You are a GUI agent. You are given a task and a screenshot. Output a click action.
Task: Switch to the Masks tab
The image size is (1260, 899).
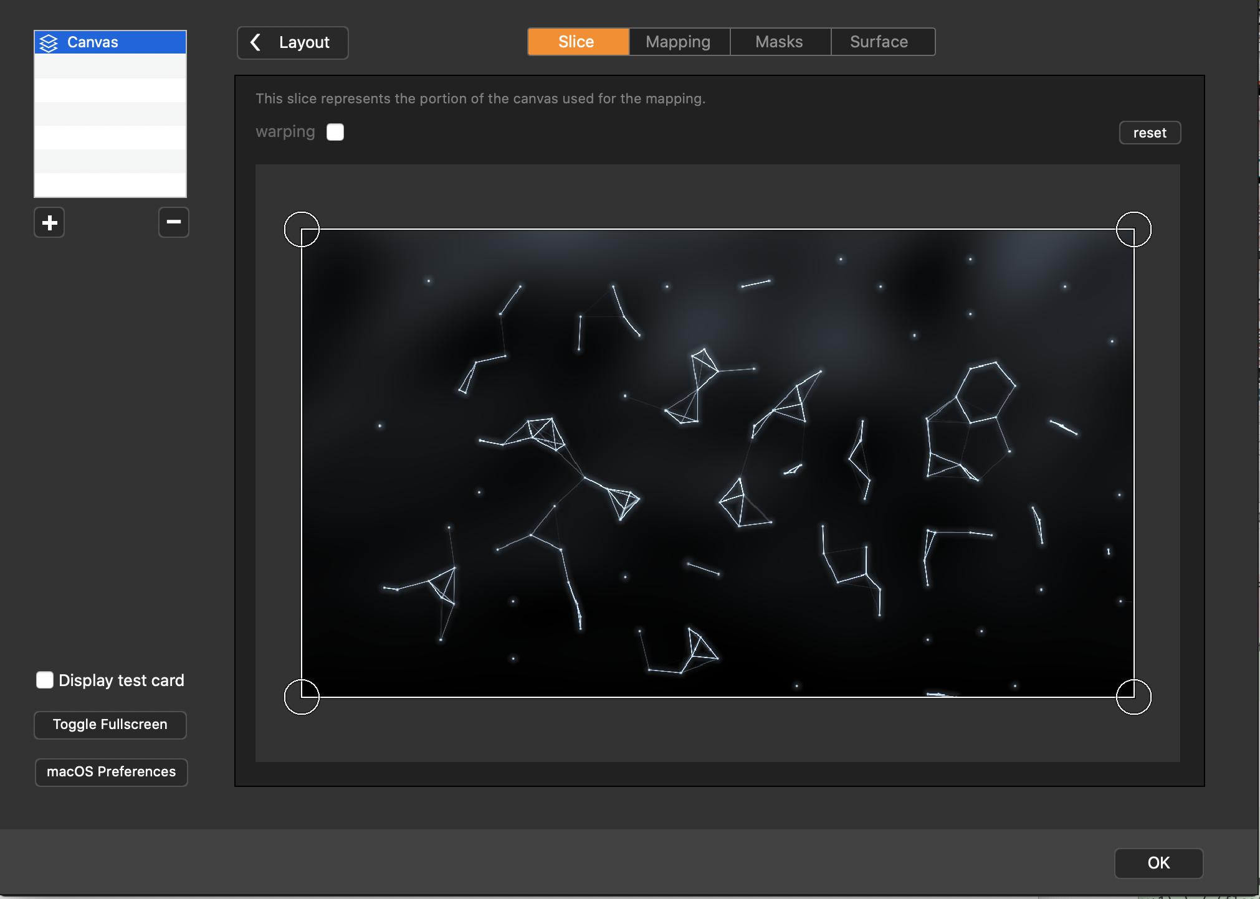click(x=779, y=42)
